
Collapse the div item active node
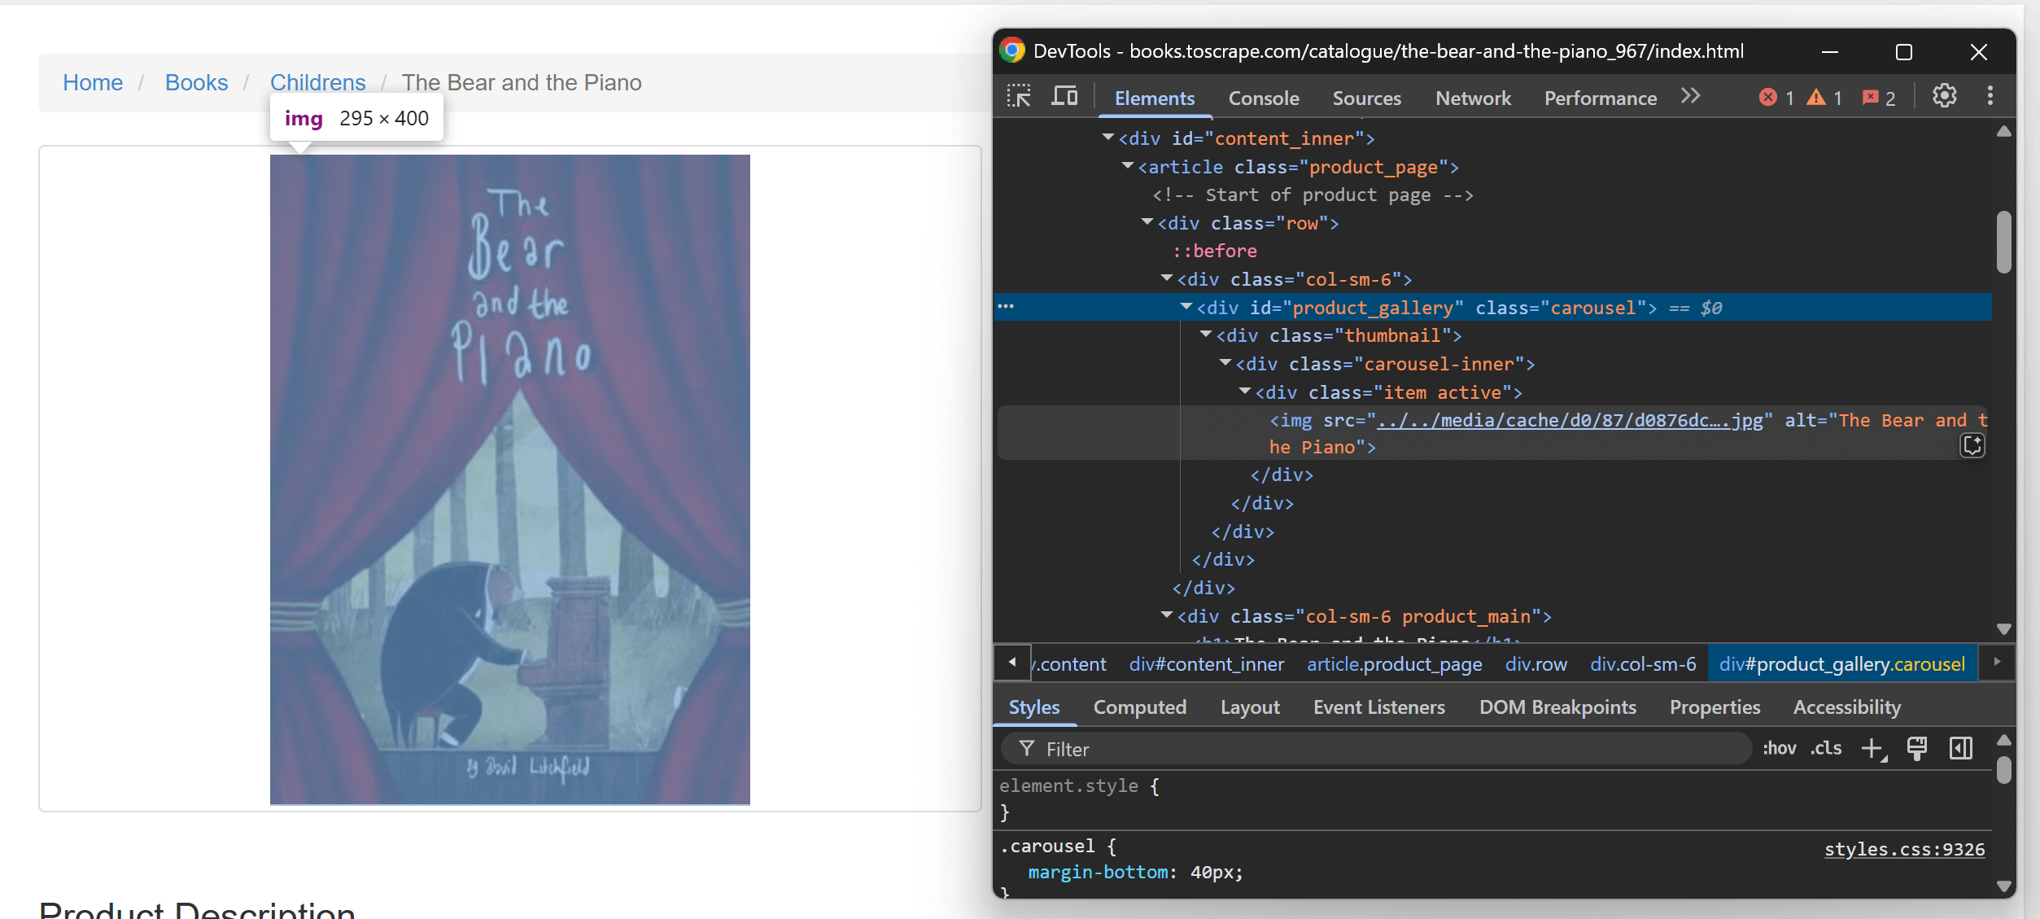coord(1245,391)
